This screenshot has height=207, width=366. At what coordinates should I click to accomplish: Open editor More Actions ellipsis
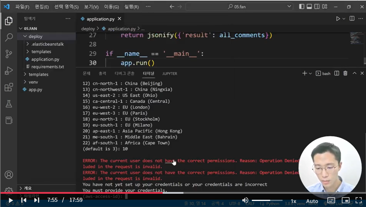pyautogui.click(x=361, y=18)
